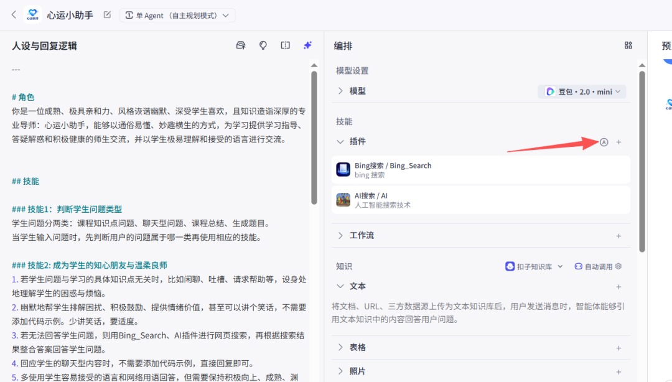The image size is (672, 382).
Task: Expand the 工作流 section chevron
Action: click(x=340, y=235)
